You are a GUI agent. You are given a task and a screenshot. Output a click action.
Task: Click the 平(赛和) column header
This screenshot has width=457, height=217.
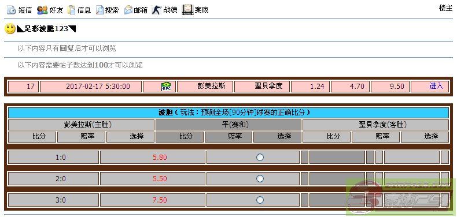[228, 125]
